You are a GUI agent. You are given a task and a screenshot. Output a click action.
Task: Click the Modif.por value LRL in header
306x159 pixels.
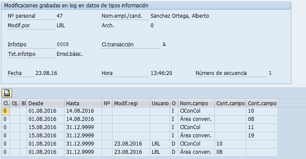coord(61,26)
